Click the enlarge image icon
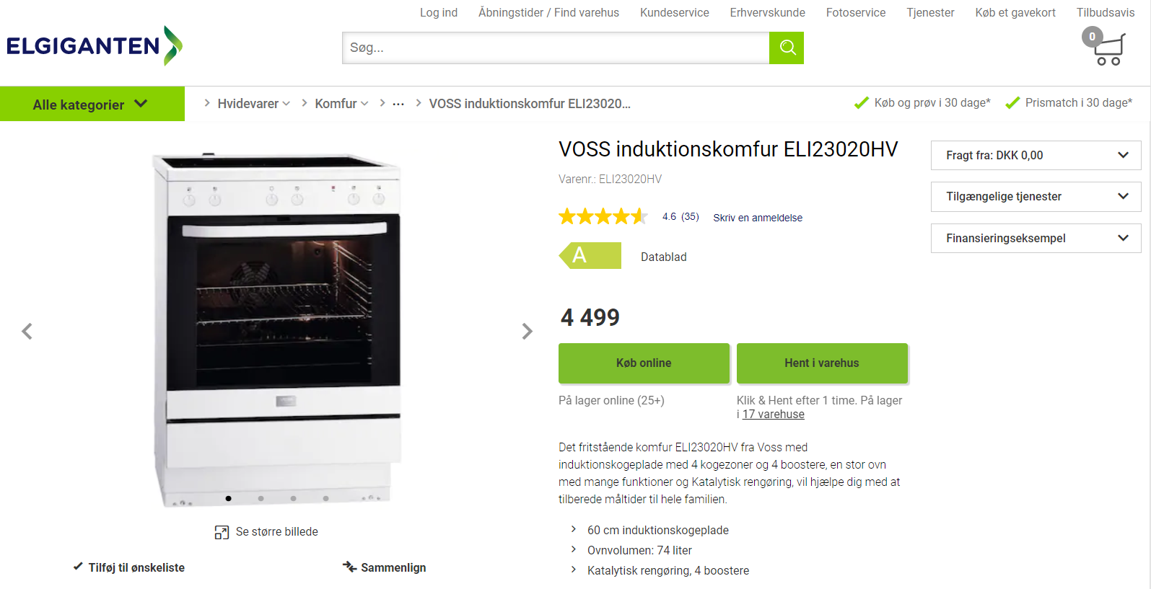The image size is (1151, 589). click(222, 532)
